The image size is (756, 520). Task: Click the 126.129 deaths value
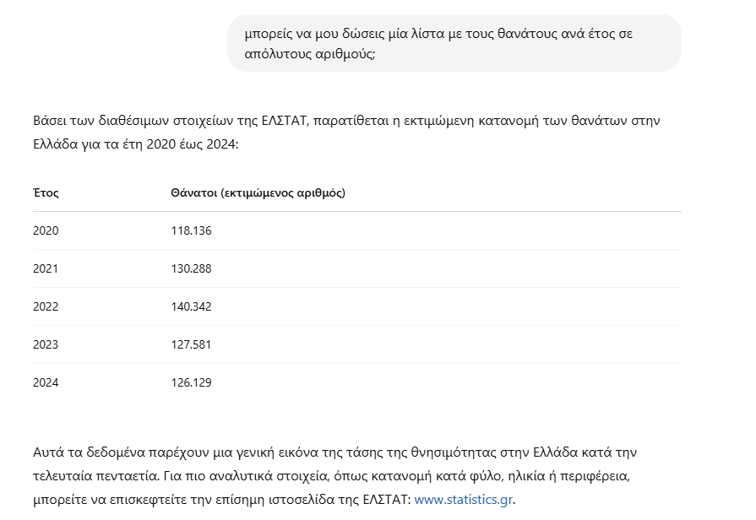(x=191, y=382)
